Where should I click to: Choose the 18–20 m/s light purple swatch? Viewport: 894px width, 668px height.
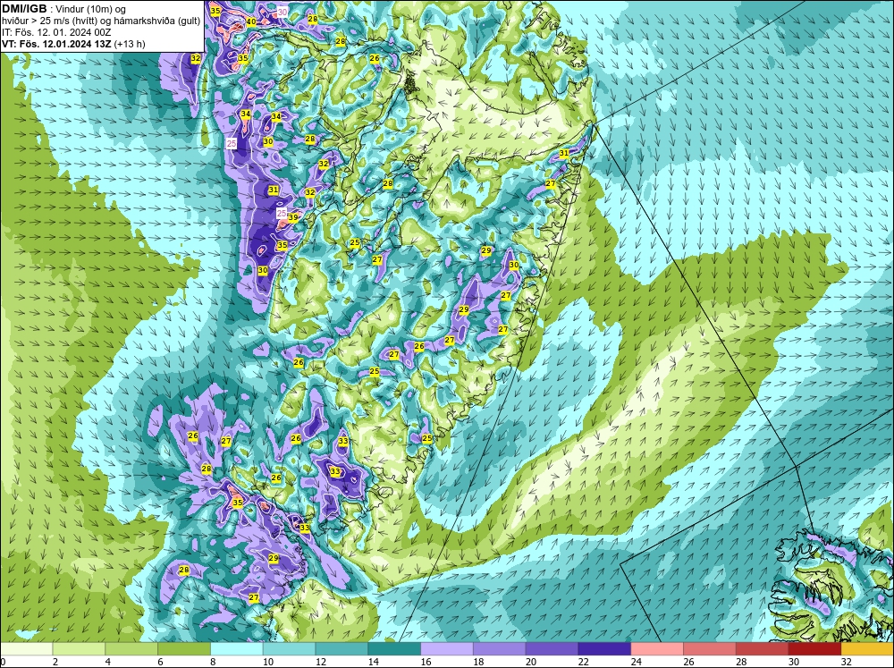point(500,649)
